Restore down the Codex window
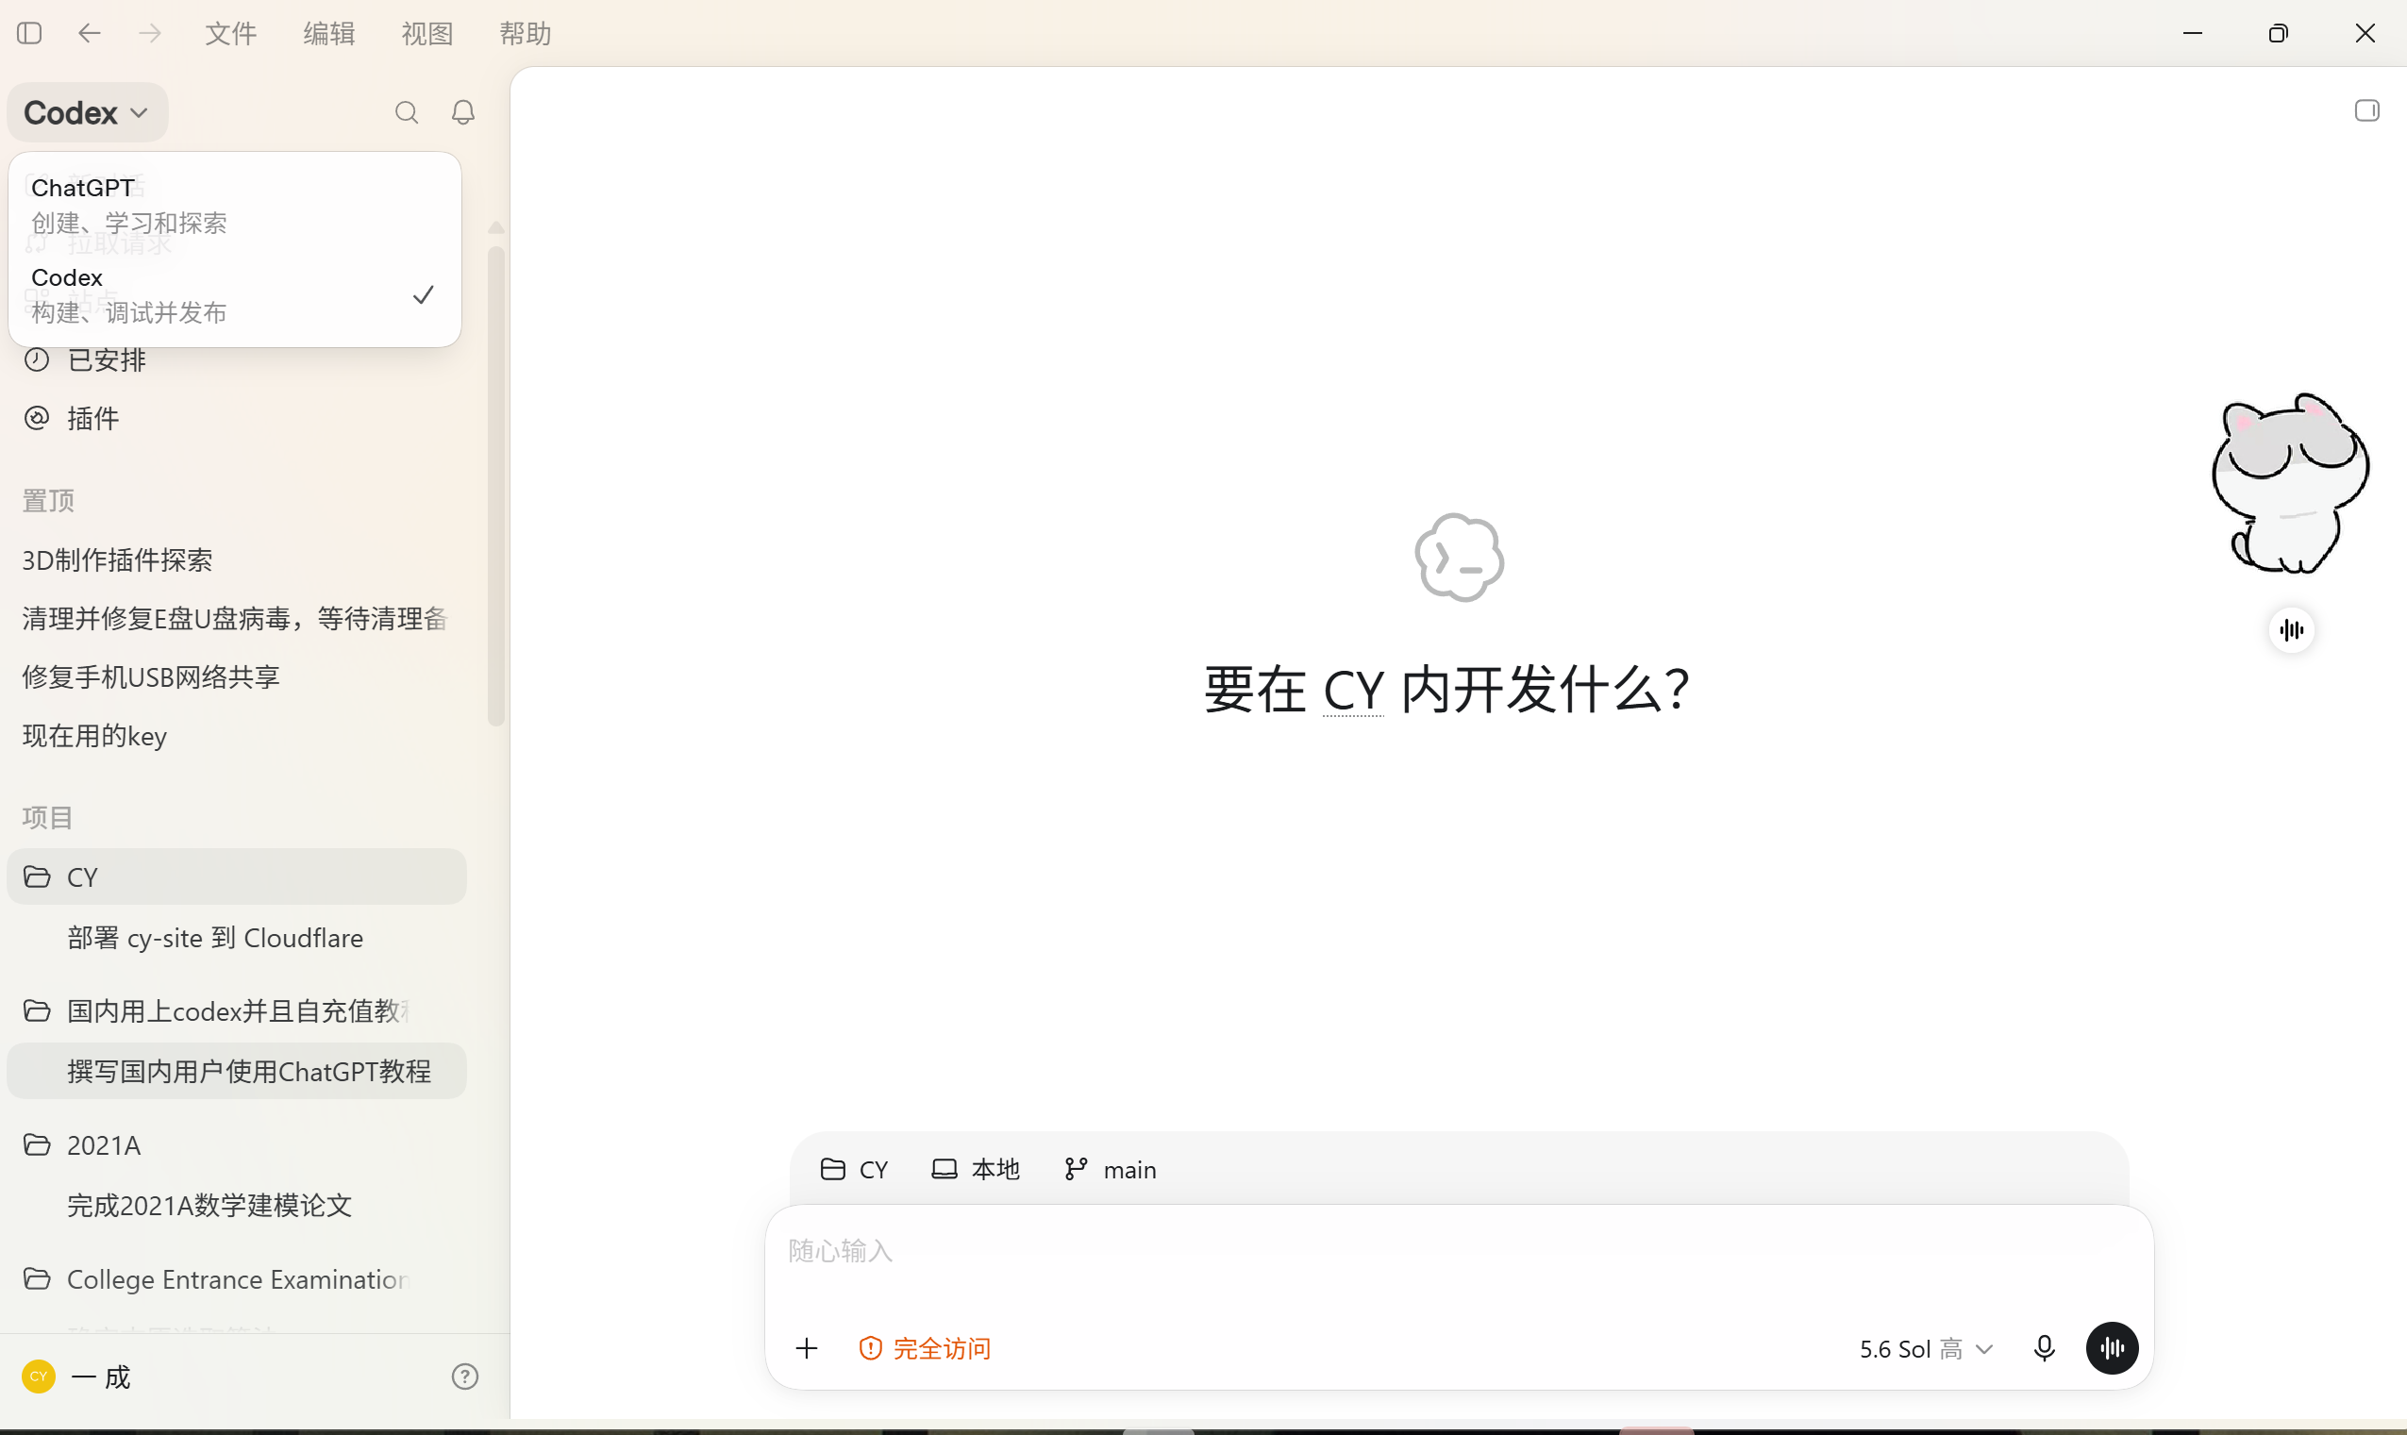Viewport: 2407px width, 1435px height. pyautogui.click(x=2279, y=34)
